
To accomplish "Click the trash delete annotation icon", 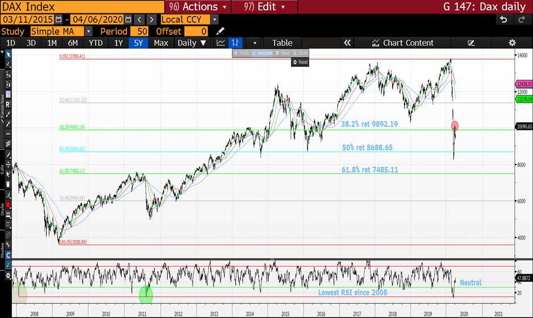I will [x=8, y=184].
